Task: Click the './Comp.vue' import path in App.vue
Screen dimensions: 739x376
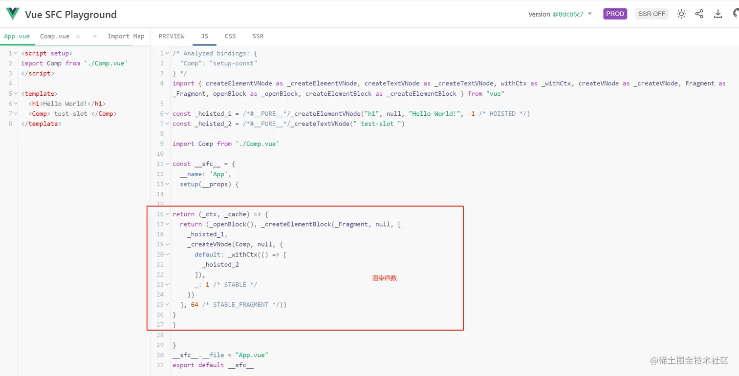Action: (106, 63)
